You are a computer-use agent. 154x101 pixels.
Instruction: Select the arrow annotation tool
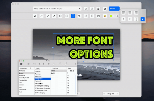[x=35, y=16]
